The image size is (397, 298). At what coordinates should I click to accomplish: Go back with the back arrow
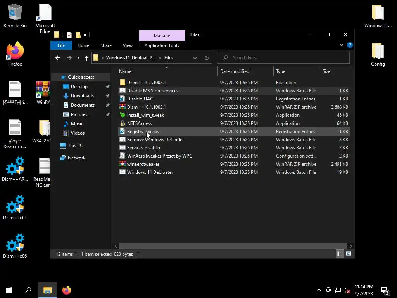pyautogui.click(x=58, y=58)
